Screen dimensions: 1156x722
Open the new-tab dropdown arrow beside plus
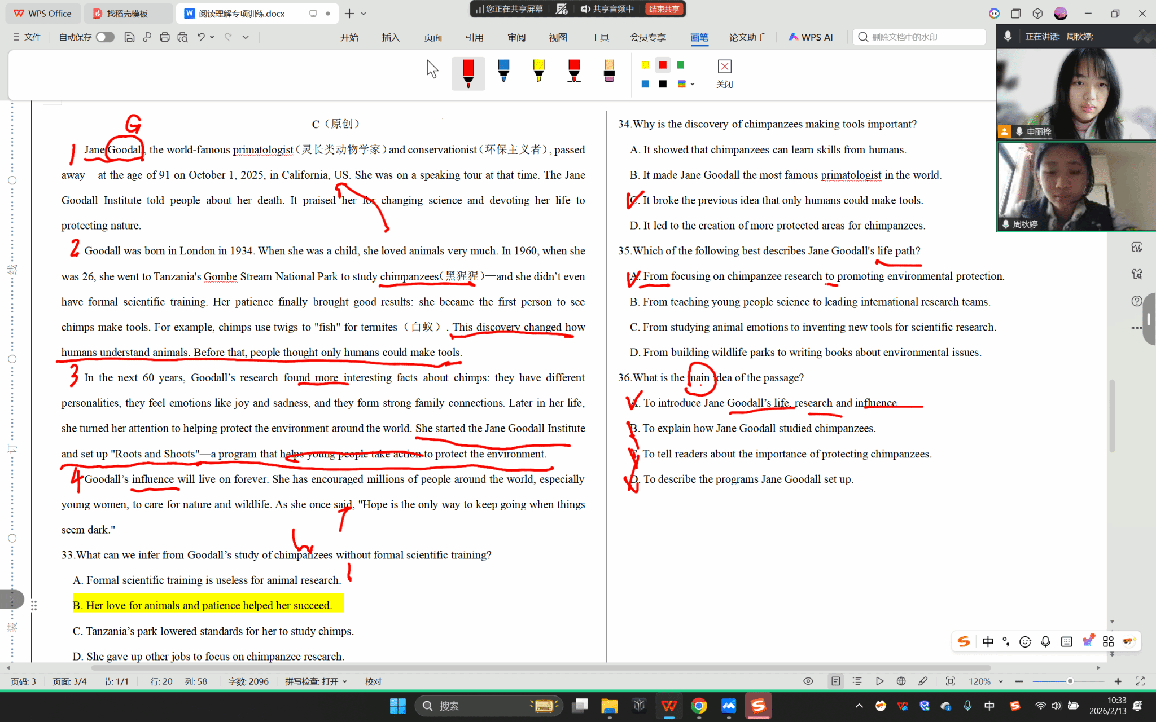pos(364,14)
